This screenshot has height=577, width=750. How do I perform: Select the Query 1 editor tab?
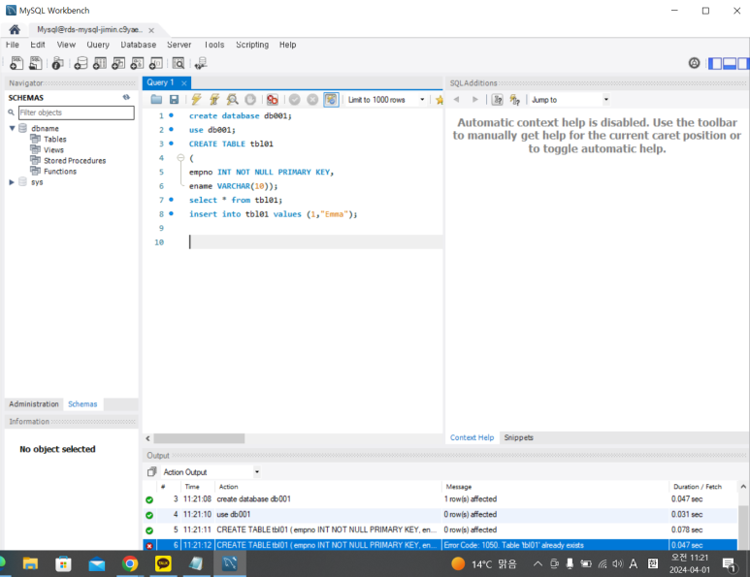(x=161, y=82)
